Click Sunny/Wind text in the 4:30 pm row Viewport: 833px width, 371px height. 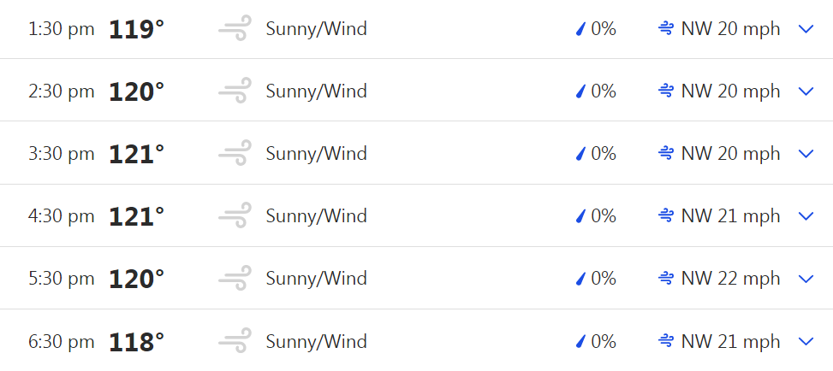click(316, 216)
